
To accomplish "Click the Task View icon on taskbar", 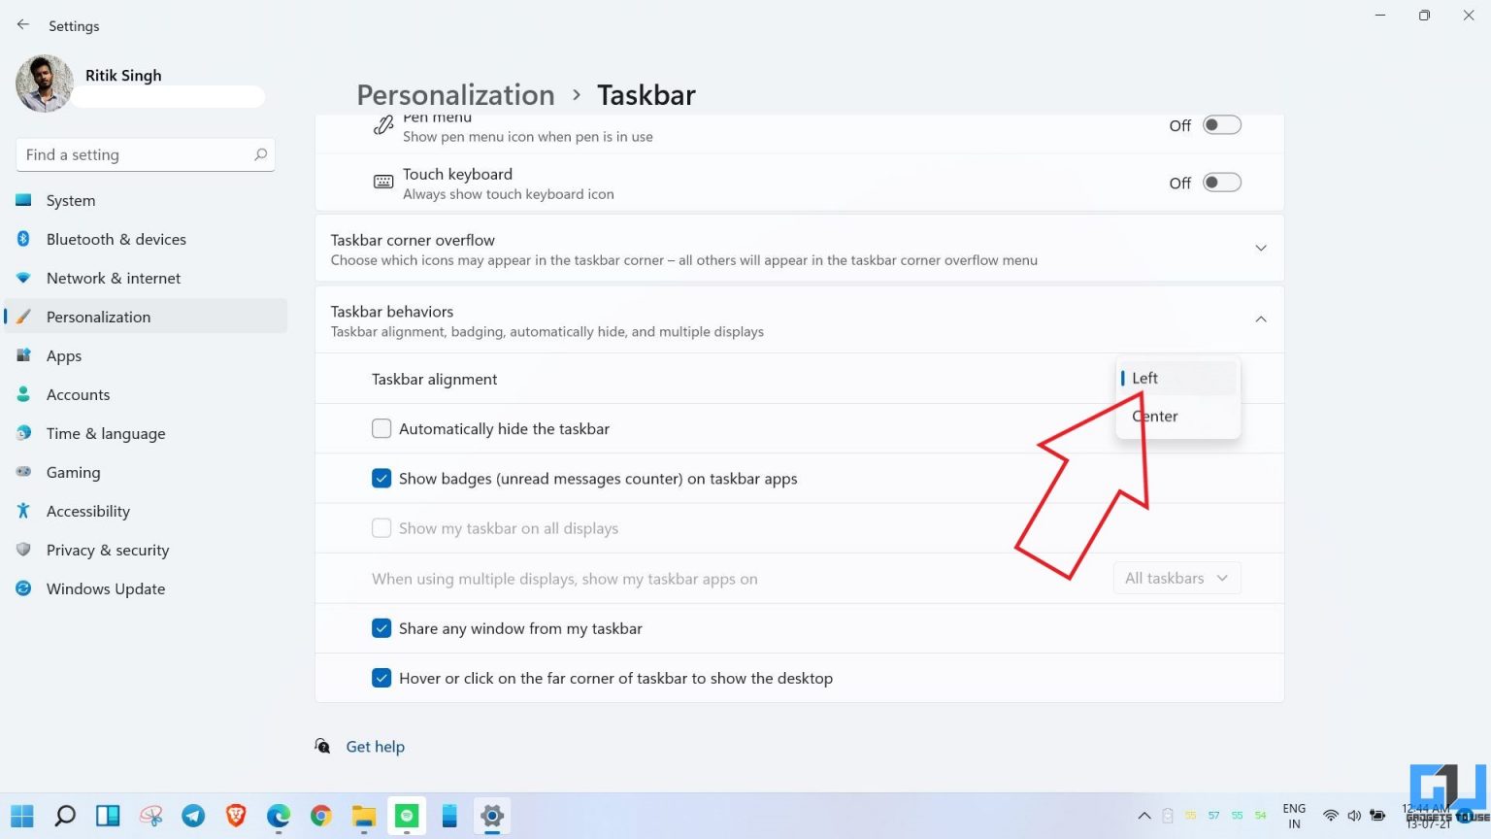I will [107, 816].
